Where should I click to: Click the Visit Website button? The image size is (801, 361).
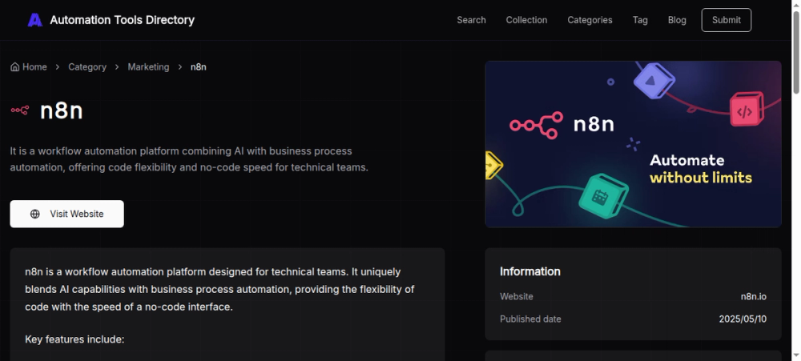67,214
